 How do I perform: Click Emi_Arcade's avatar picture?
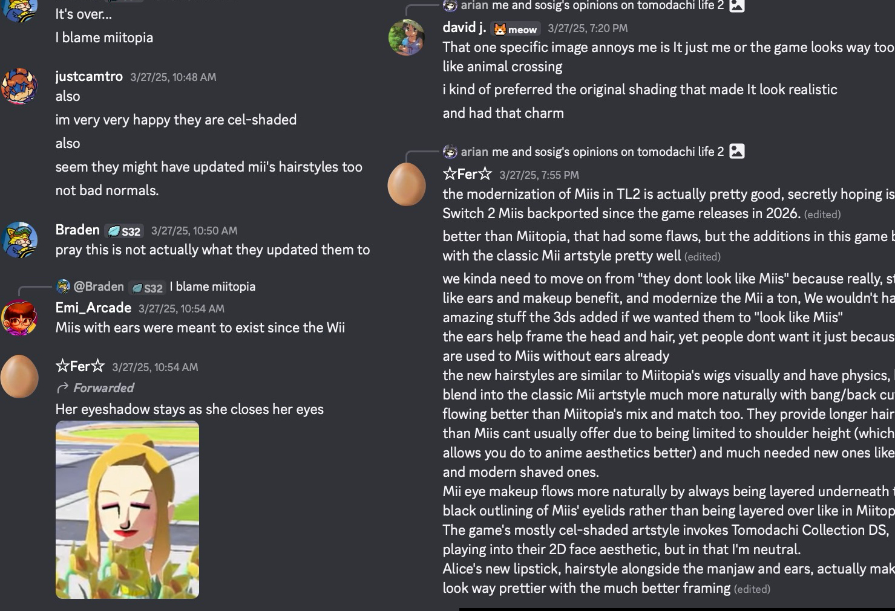19,318
